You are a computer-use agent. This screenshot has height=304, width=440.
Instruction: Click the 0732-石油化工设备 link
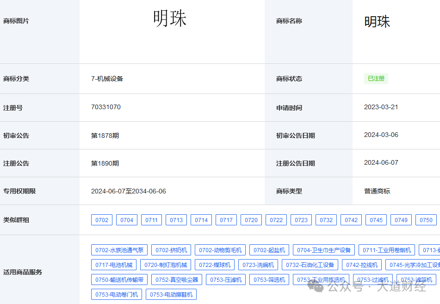coord(312,265)
